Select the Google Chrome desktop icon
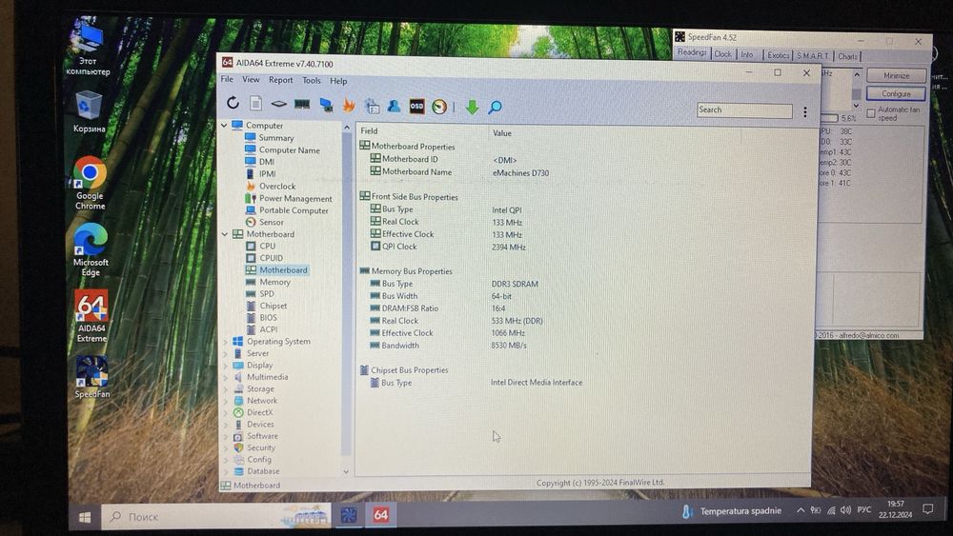The image size is (953, 536). click(90, 184)
